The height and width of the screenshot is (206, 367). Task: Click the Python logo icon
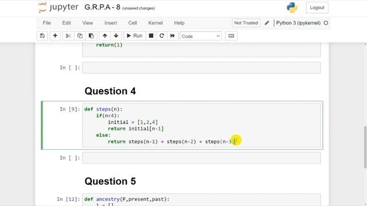292,7
